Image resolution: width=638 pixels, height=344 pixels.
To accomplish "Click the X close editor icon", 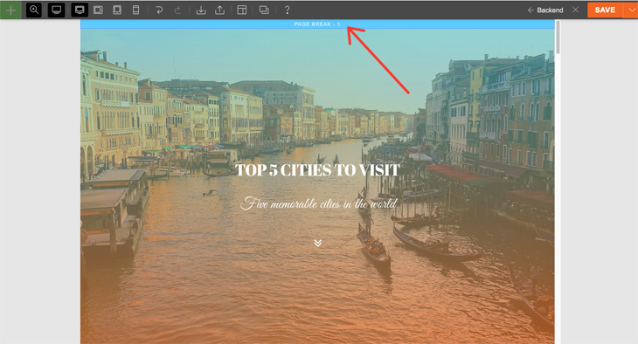I will click(575, 10).
